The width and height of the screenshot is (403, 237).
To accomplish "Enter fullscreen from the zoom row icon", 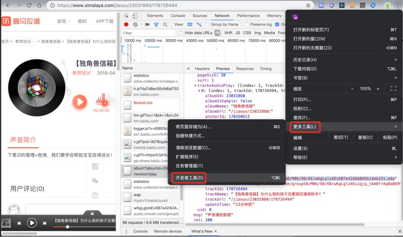I will coord(393,89).
